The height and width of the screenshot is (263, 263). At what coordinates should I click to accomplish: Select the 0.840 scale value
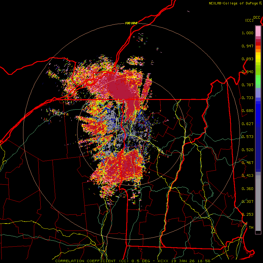pyautogui.click(x=248, y=72)
